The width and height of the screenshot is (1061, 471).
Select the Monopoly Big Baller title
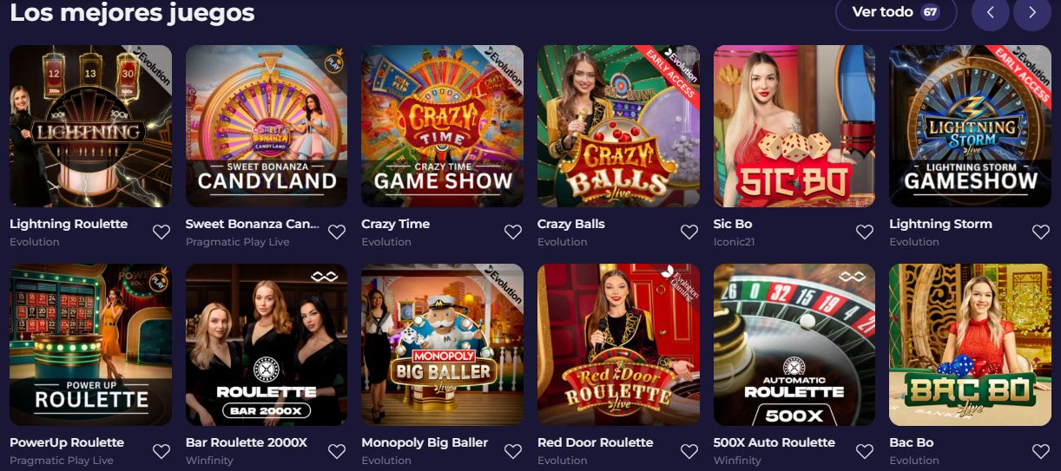pyautogui.click(x=425, y=442)
